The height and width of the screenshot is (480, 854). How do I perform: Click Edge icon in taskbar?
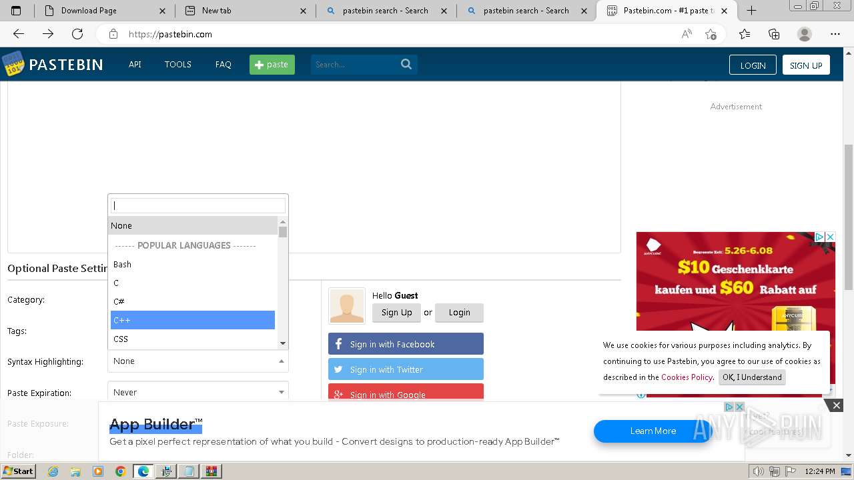click(143, 471)
